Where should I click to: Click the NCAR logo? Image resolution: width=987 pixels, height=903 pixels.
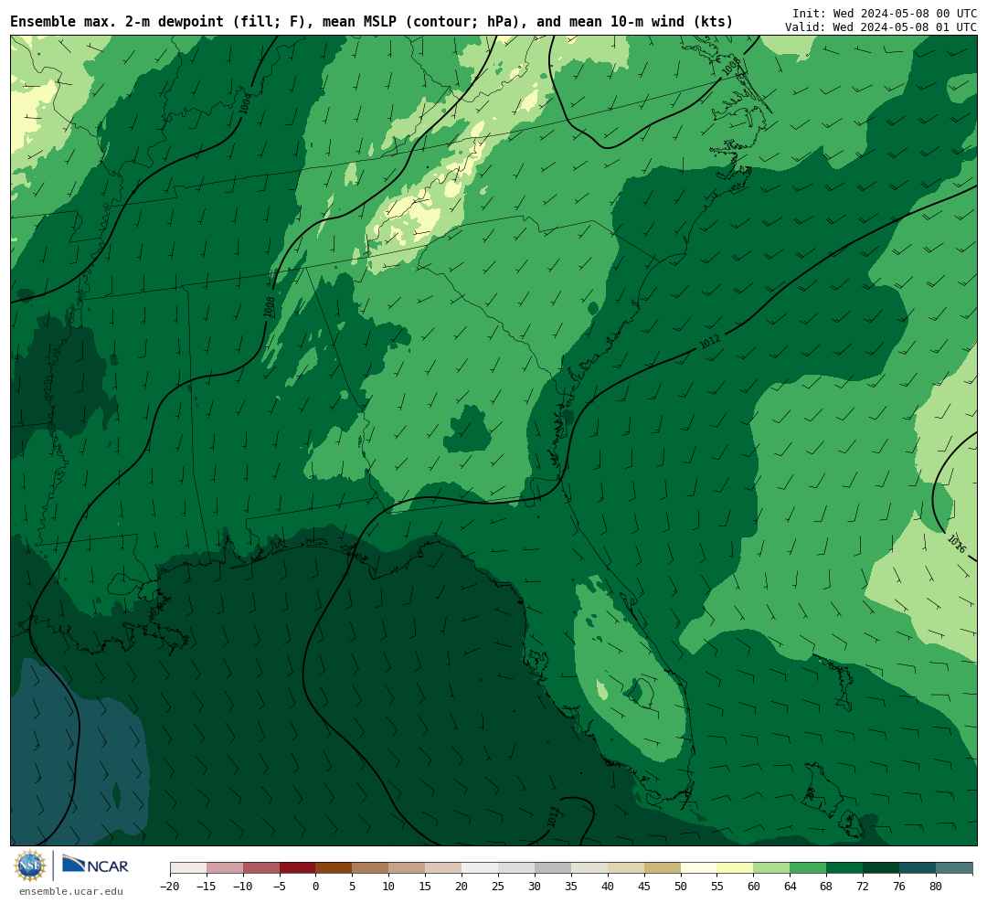[x=95, y=865]
